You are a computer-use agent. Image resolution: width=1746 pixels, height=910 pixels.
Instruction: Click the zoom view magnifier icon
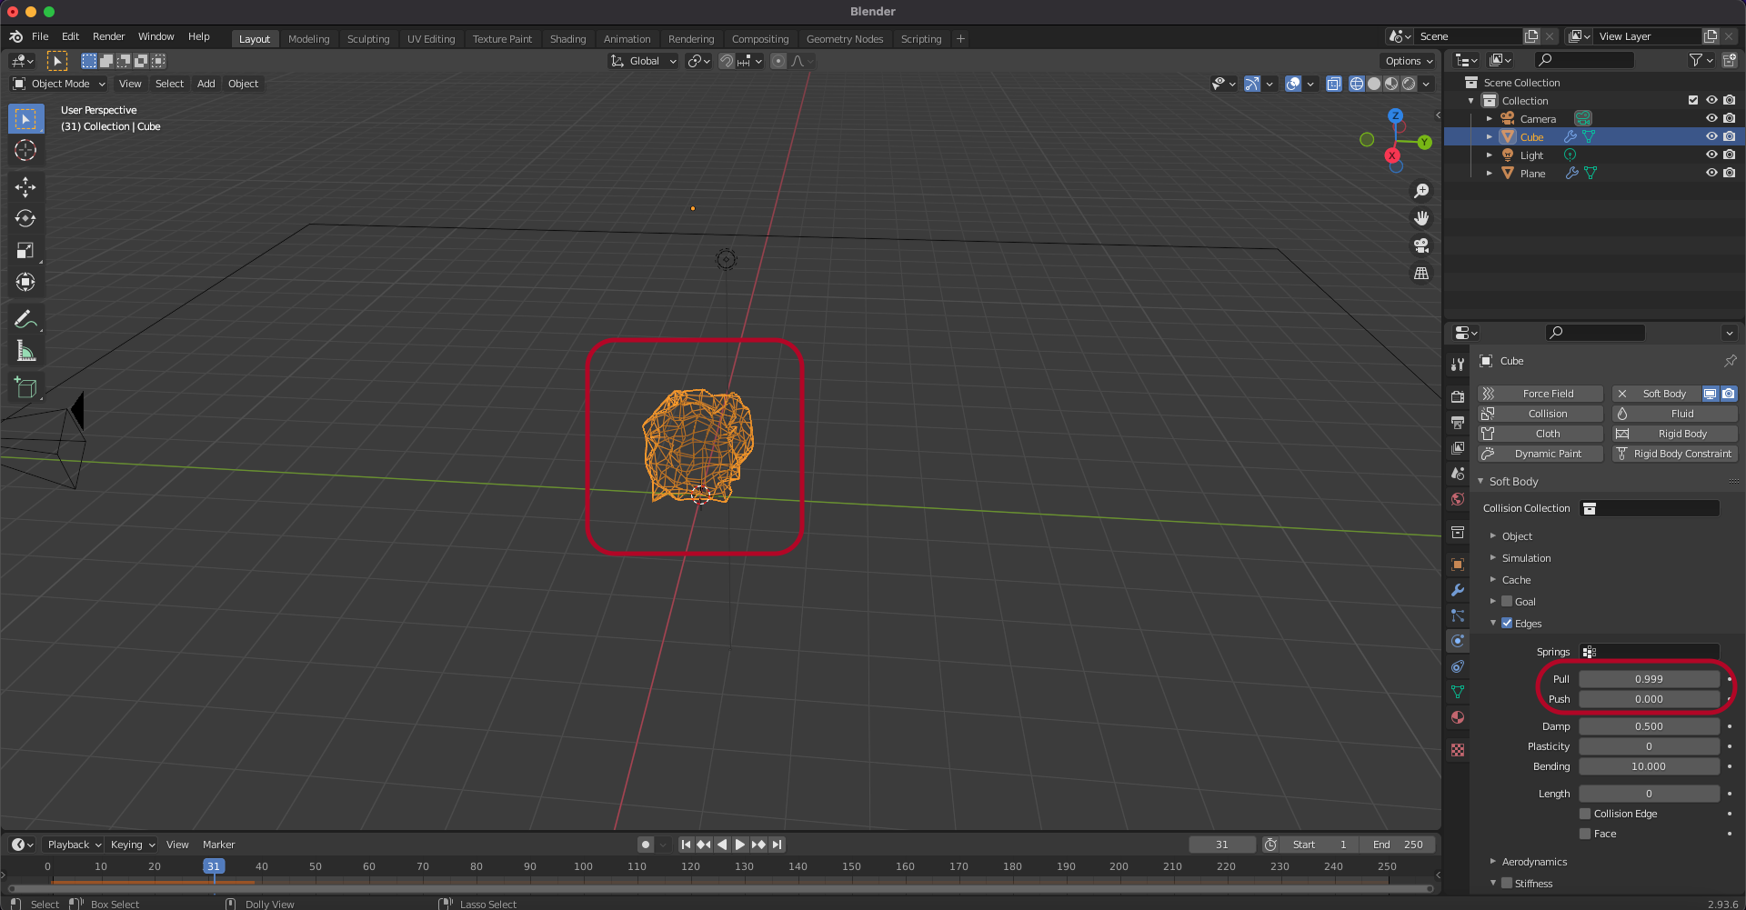click(1421, 191)
